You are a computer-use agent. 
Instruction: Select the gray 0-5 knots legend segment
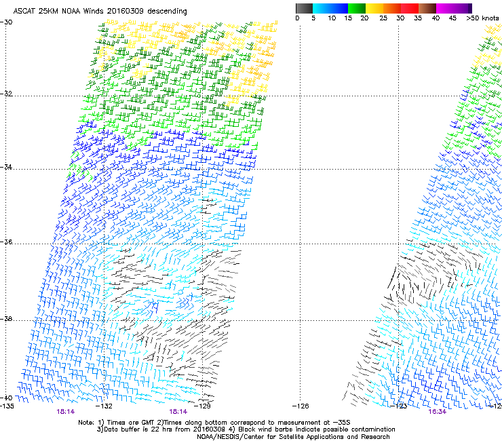(304, 8)
